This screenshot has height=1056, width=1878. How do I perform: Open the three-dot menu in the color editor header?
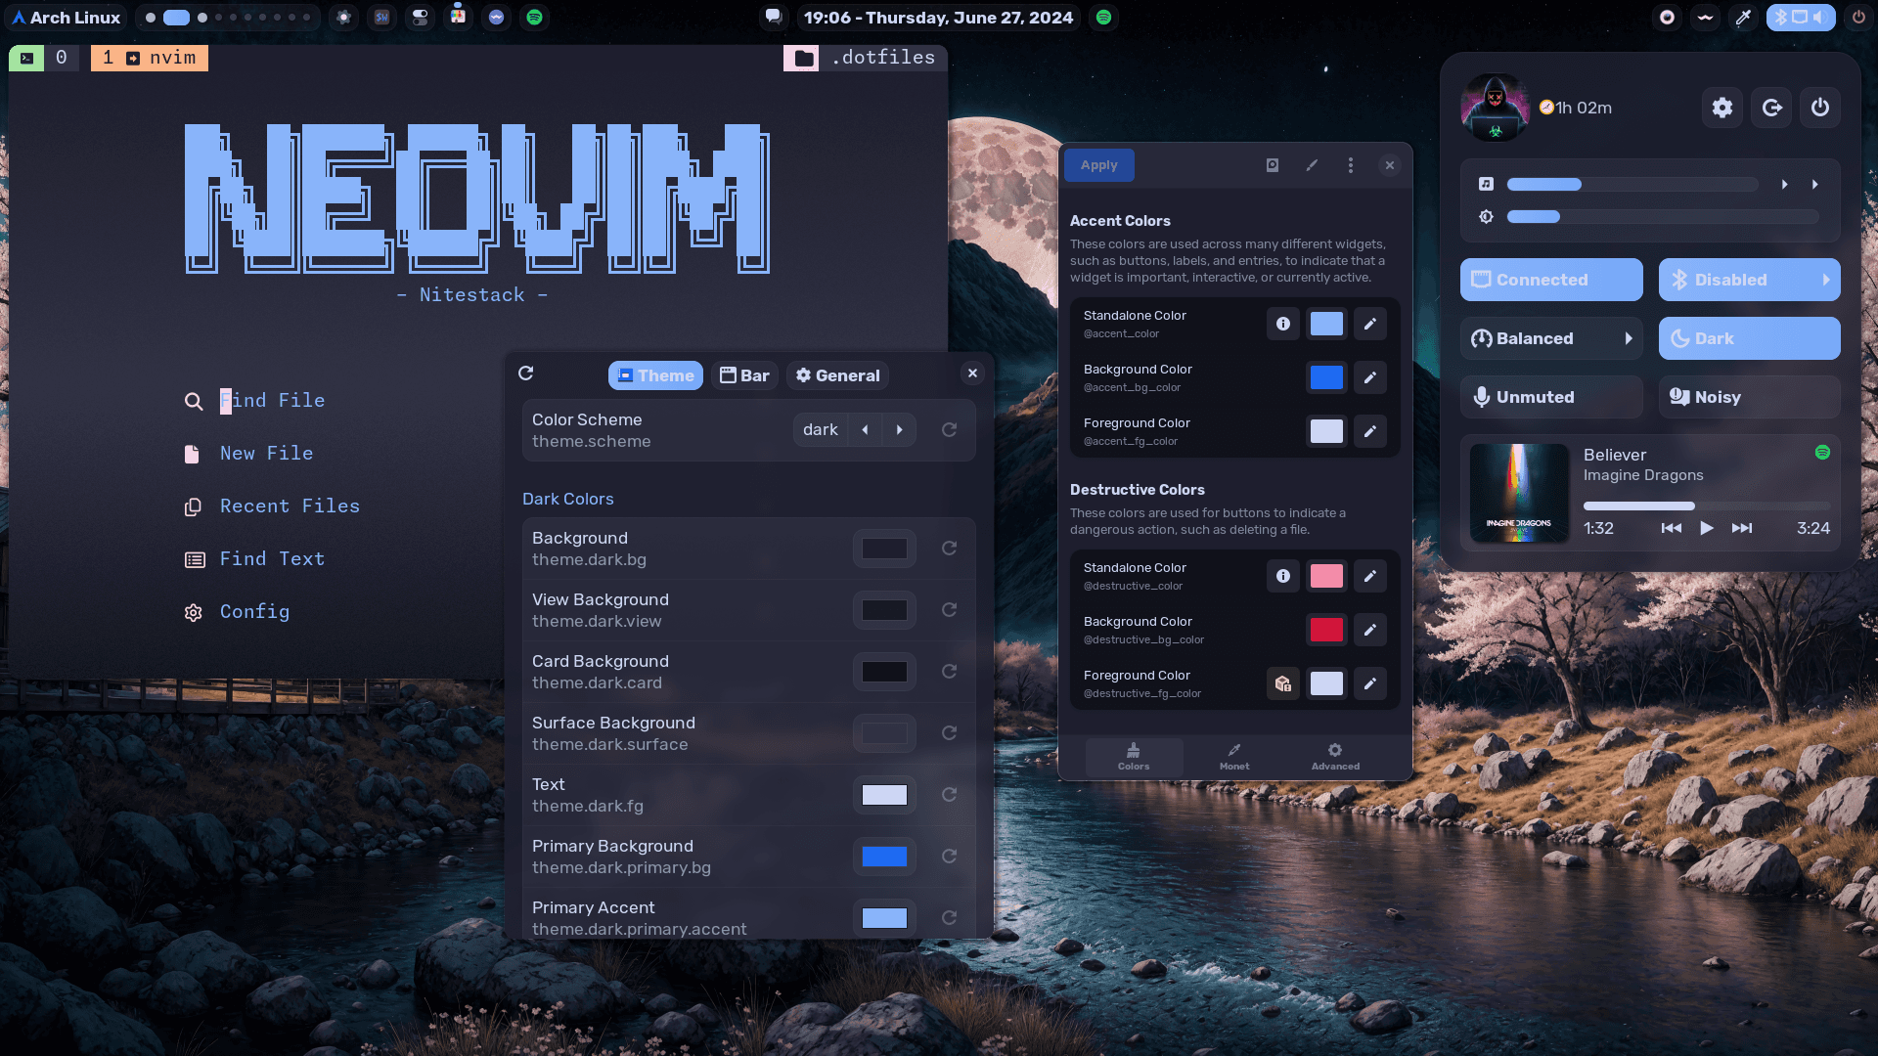pyautogui.click(x=1351, y=165)
